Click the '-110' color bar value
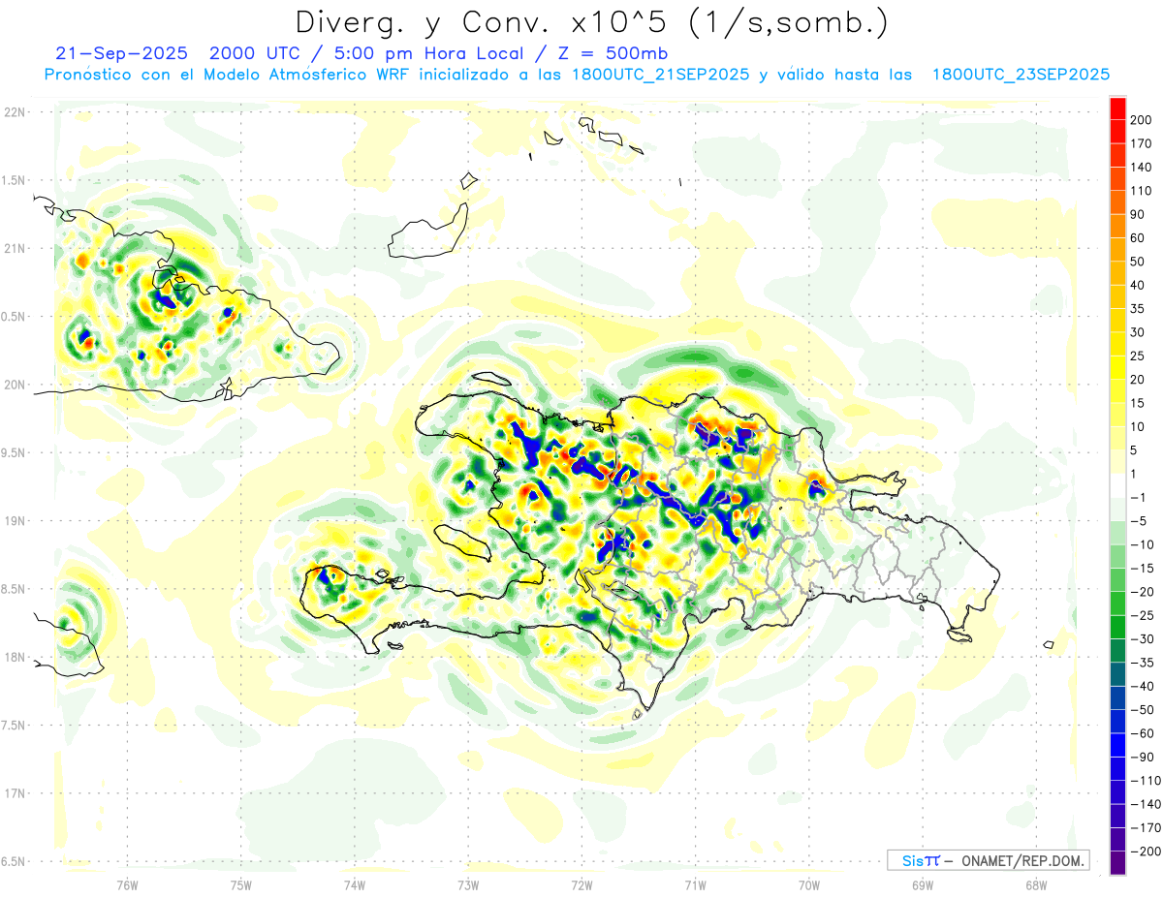 point(1145,781)
